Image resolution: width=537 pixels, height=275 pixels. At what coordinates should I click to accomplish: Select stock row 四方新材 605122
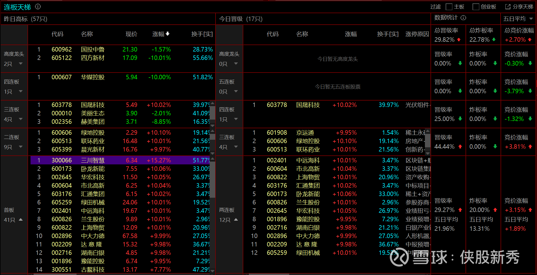122,58
